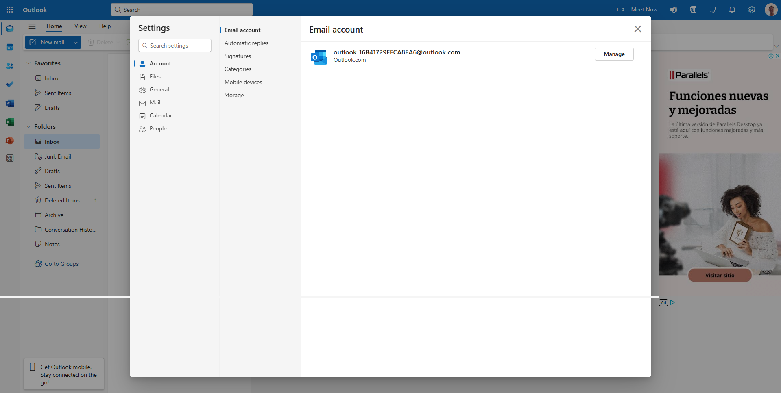
Task: Select General settings category
Action: point(175,89)
